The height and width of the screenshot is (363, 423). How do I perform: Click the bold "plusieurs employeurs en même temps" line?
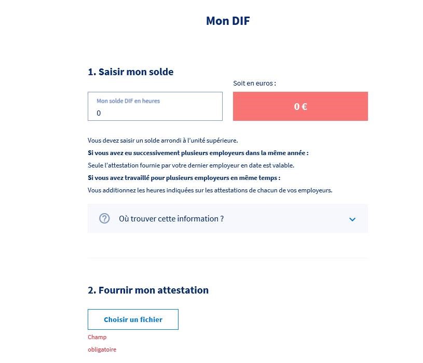coord(184,178)
